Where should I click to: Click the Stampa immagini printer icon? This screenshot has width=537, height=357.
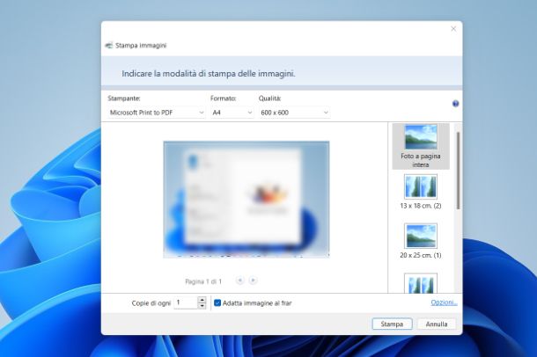click(109, 46)
